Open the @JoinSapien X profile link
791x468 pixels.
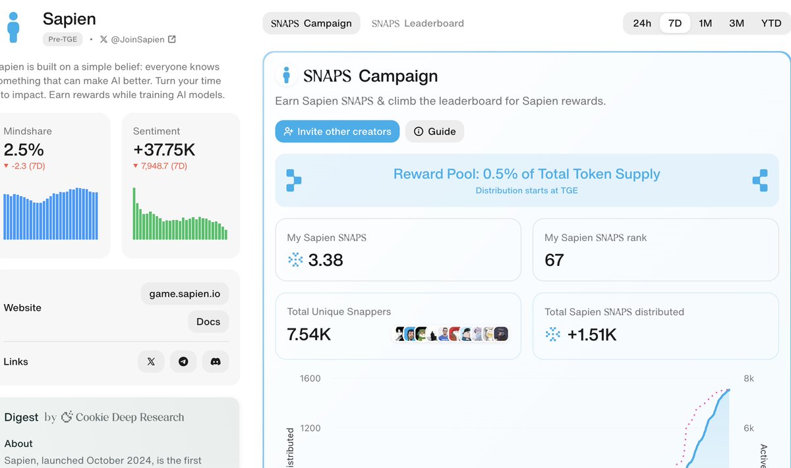pyautogui.click(x=138, y=39)
